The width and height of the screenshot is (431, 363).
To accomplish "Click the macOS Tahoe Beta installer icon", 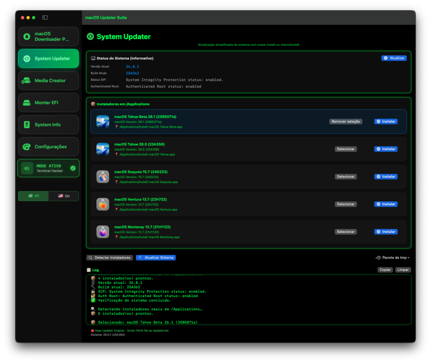I will [103, 121].
